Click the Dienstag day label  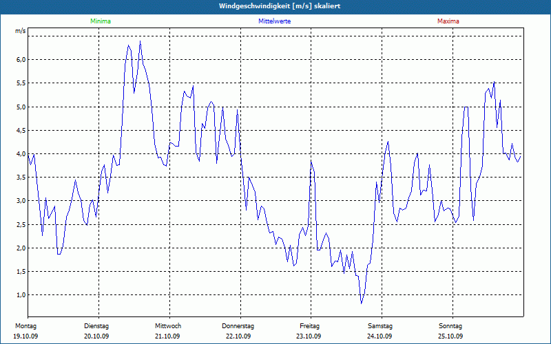96,326
